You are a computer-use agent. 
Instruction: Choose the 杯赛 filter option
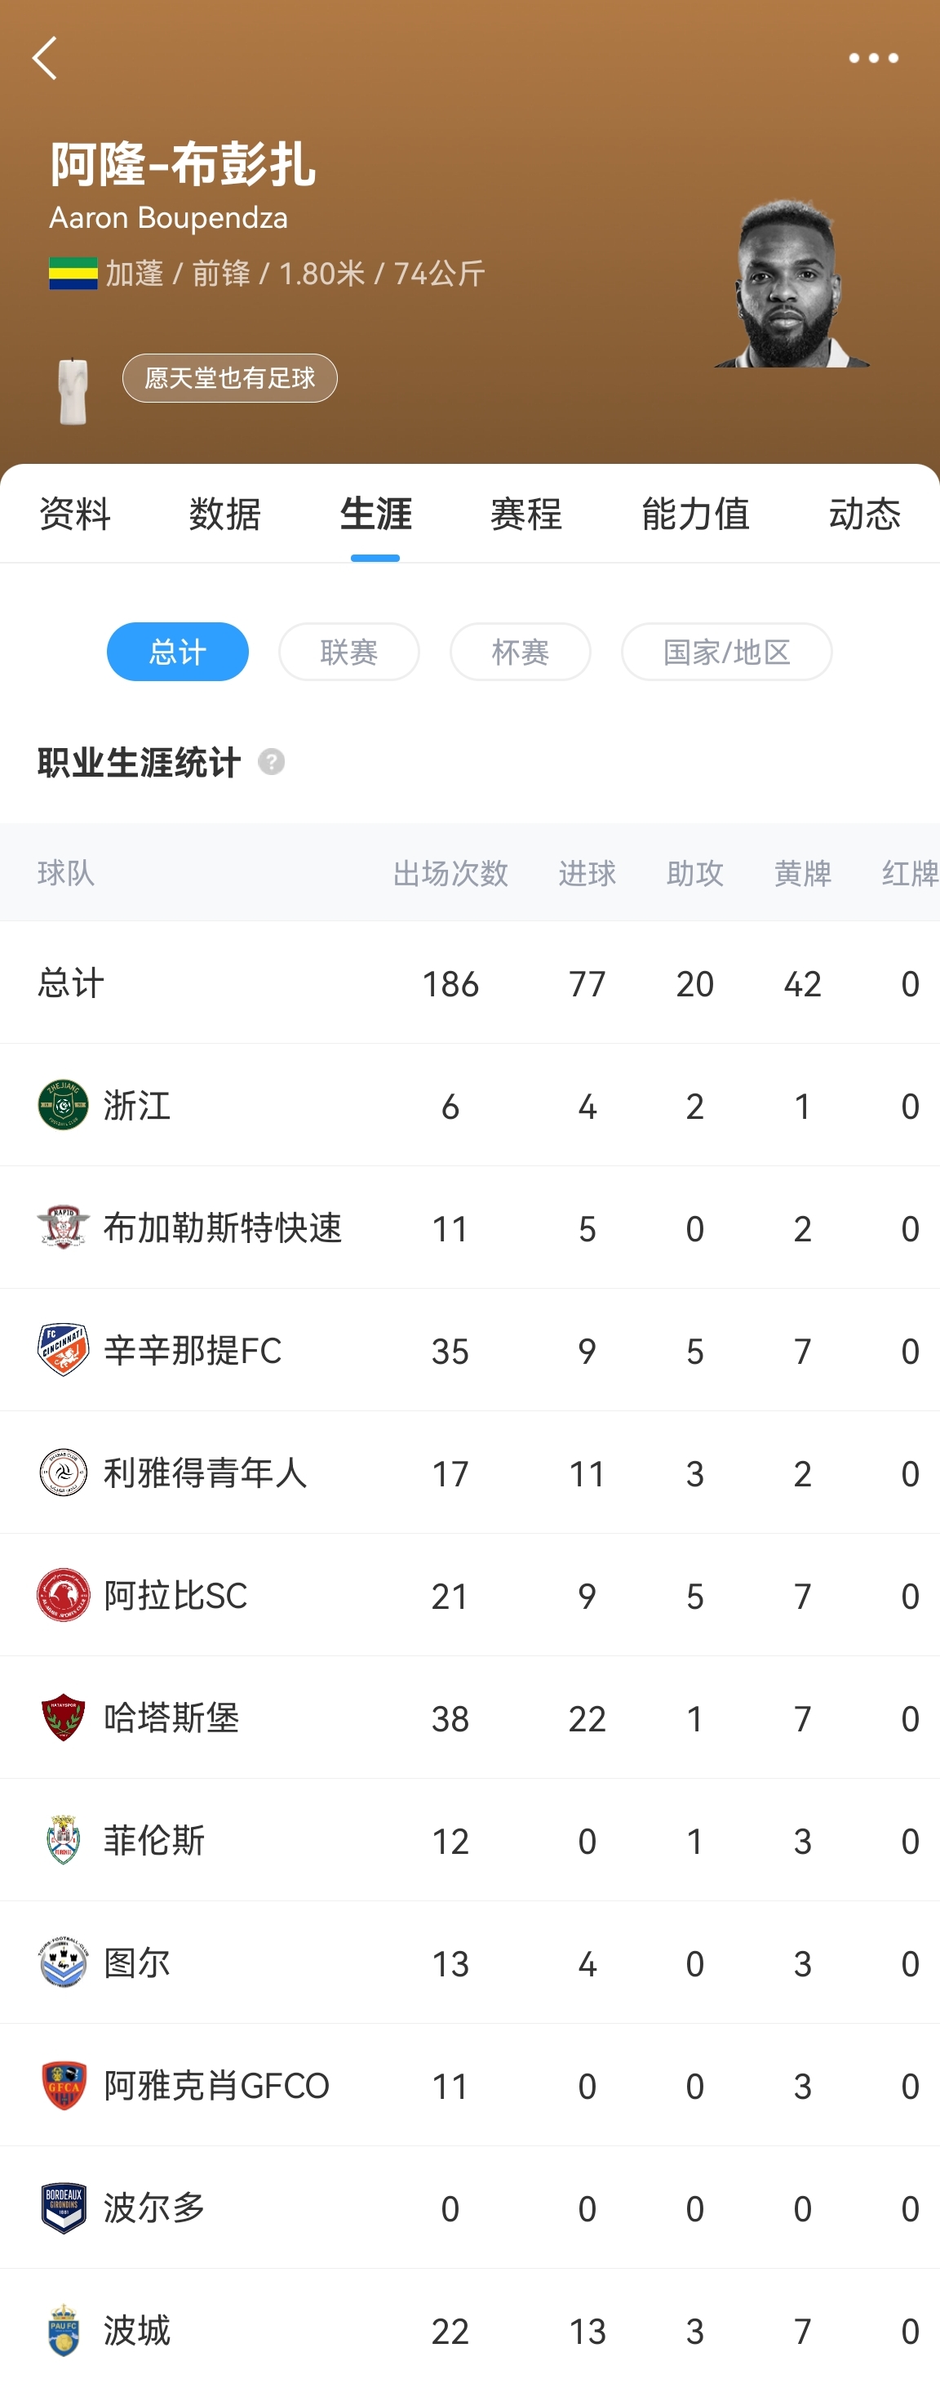521,652
